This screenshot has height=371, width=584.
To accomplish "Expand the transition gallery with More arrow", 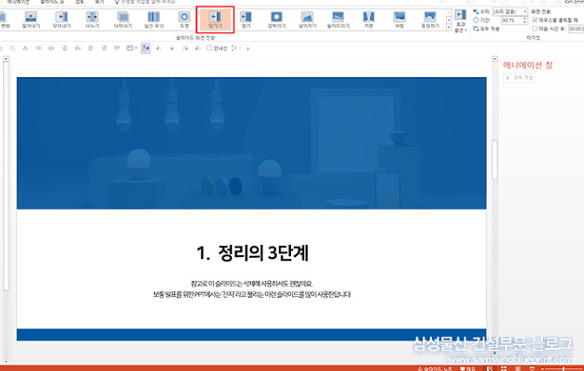I will (x=449, y=28).
